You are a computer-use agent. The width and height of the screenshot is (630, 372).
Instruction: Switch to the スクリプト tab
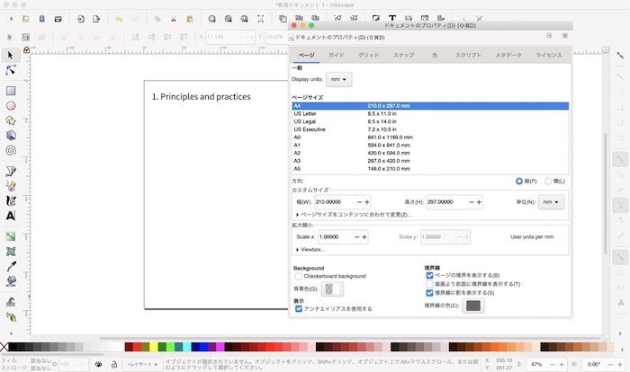[x=468, y=55]
